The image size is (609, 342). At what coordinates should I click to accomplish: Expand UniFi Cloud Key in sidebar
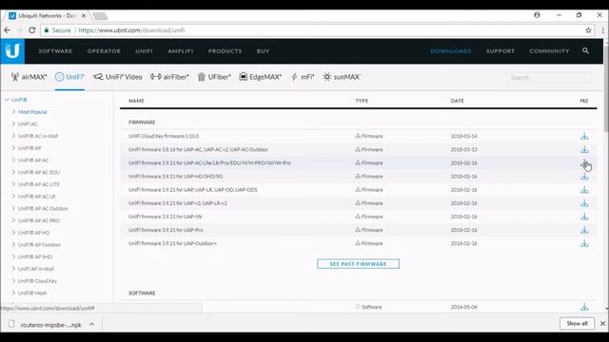click(x=13, y=281)
